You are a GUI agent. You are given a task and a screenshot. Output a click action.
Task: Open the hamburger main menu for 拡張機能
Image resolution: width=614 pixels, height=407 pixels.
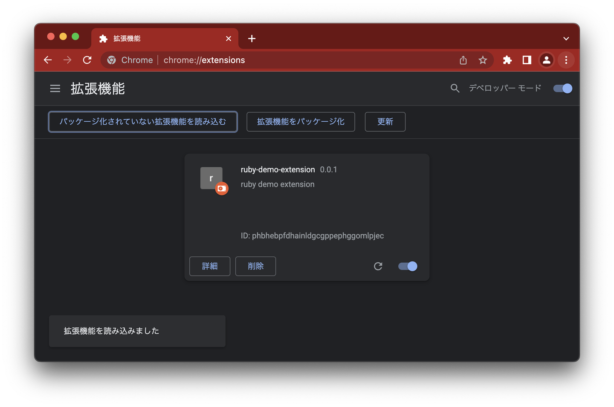tap(55, 89)
